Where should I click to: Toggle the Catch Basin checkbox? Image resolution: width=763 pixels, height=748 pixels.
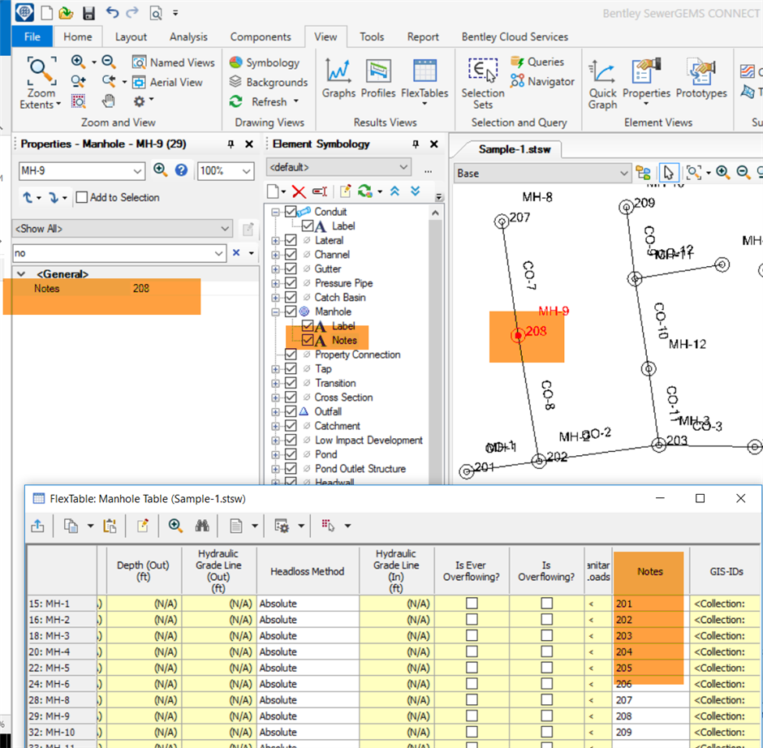[x=291, y=297]
